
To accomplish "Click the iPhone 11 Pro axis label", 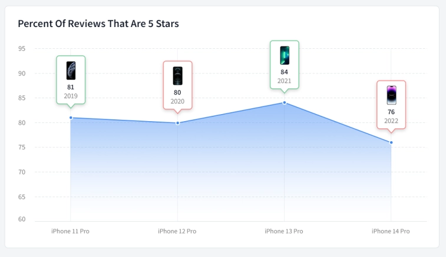I will tap(70, 231).
